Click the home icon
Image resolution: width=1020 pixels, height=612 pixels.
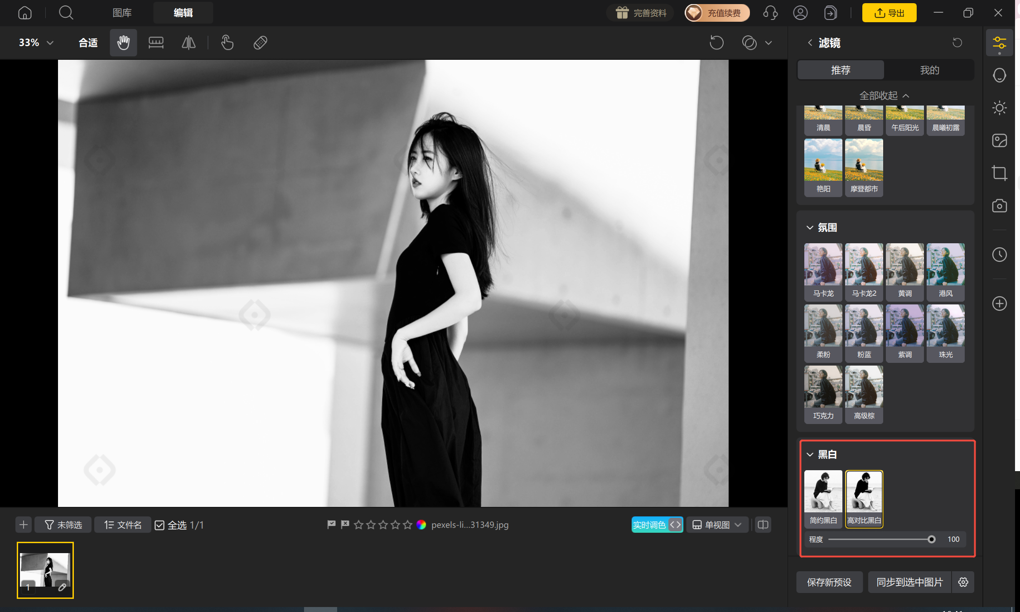click(x=25, y=13)
